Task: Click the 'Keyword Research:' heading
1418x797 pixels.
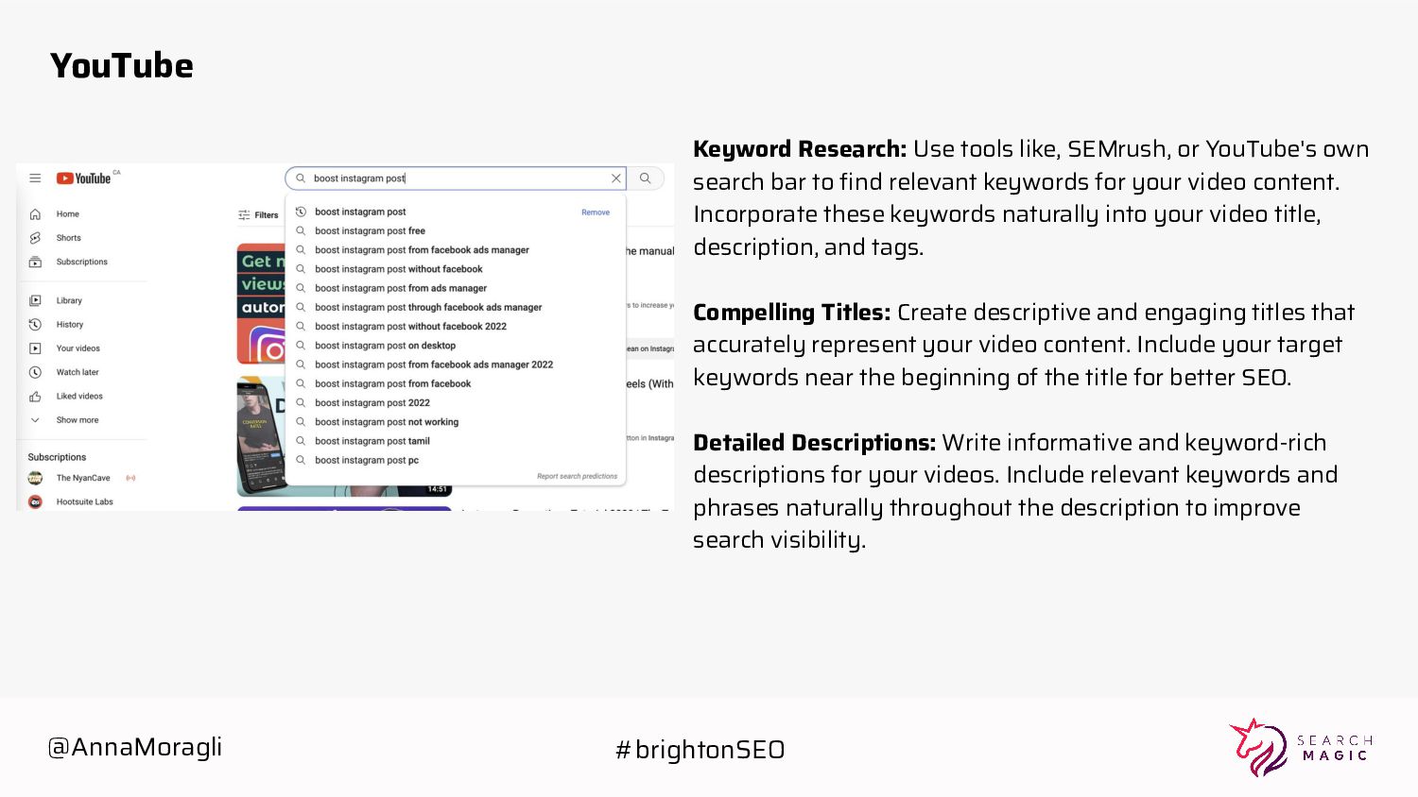Action: [x=800, y=149]
